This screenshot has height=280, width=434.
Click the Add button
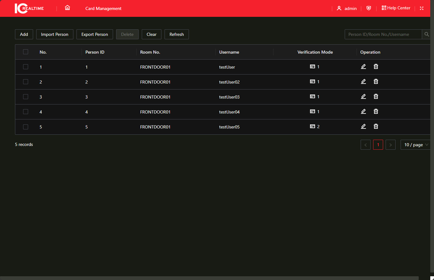click(24, 34)
